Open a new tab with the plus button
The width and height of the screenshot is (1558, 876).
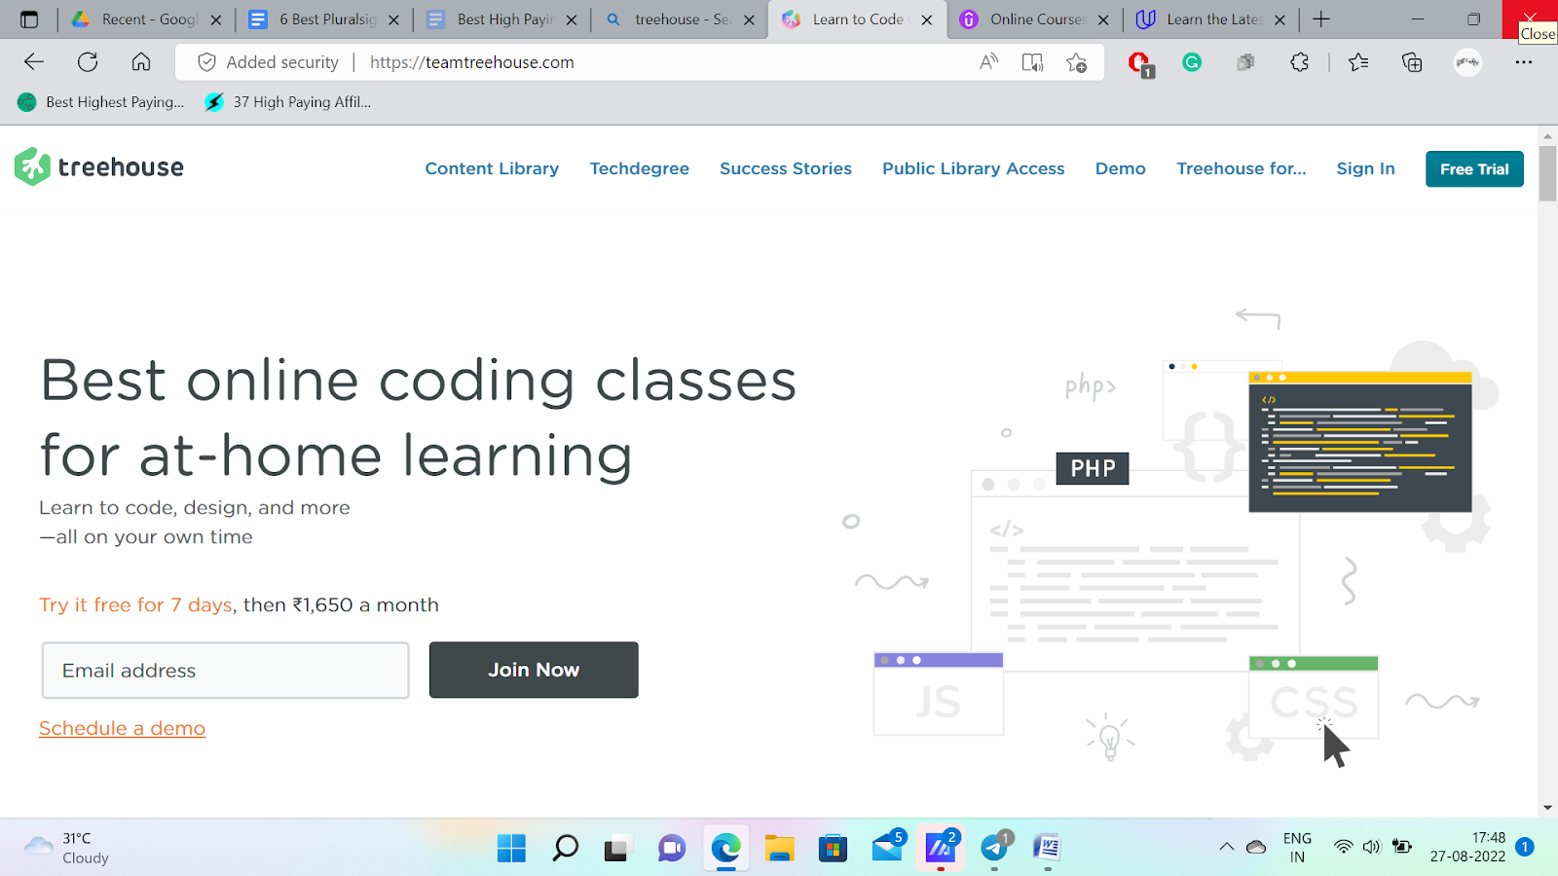click(x=1321, y=19)
